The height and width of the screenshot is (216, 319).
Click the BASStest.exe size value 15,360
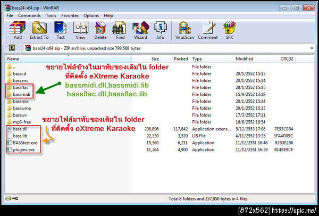(x=153, y=143)
